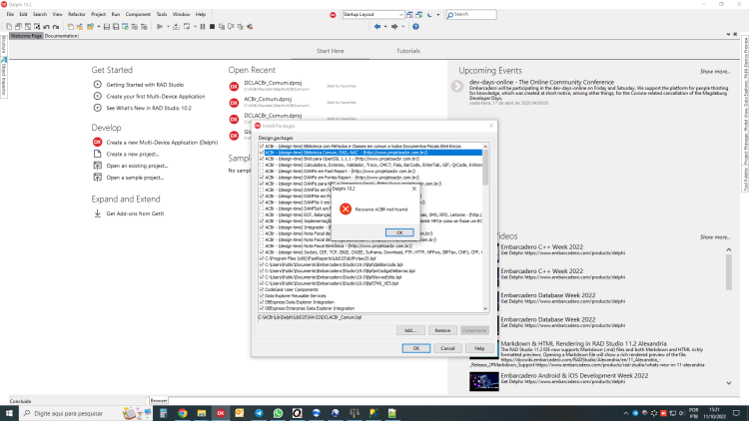Open Chrome from the Windows taskbar
Image resolution: width=749 pixels, height=421 pixels.
183,413
